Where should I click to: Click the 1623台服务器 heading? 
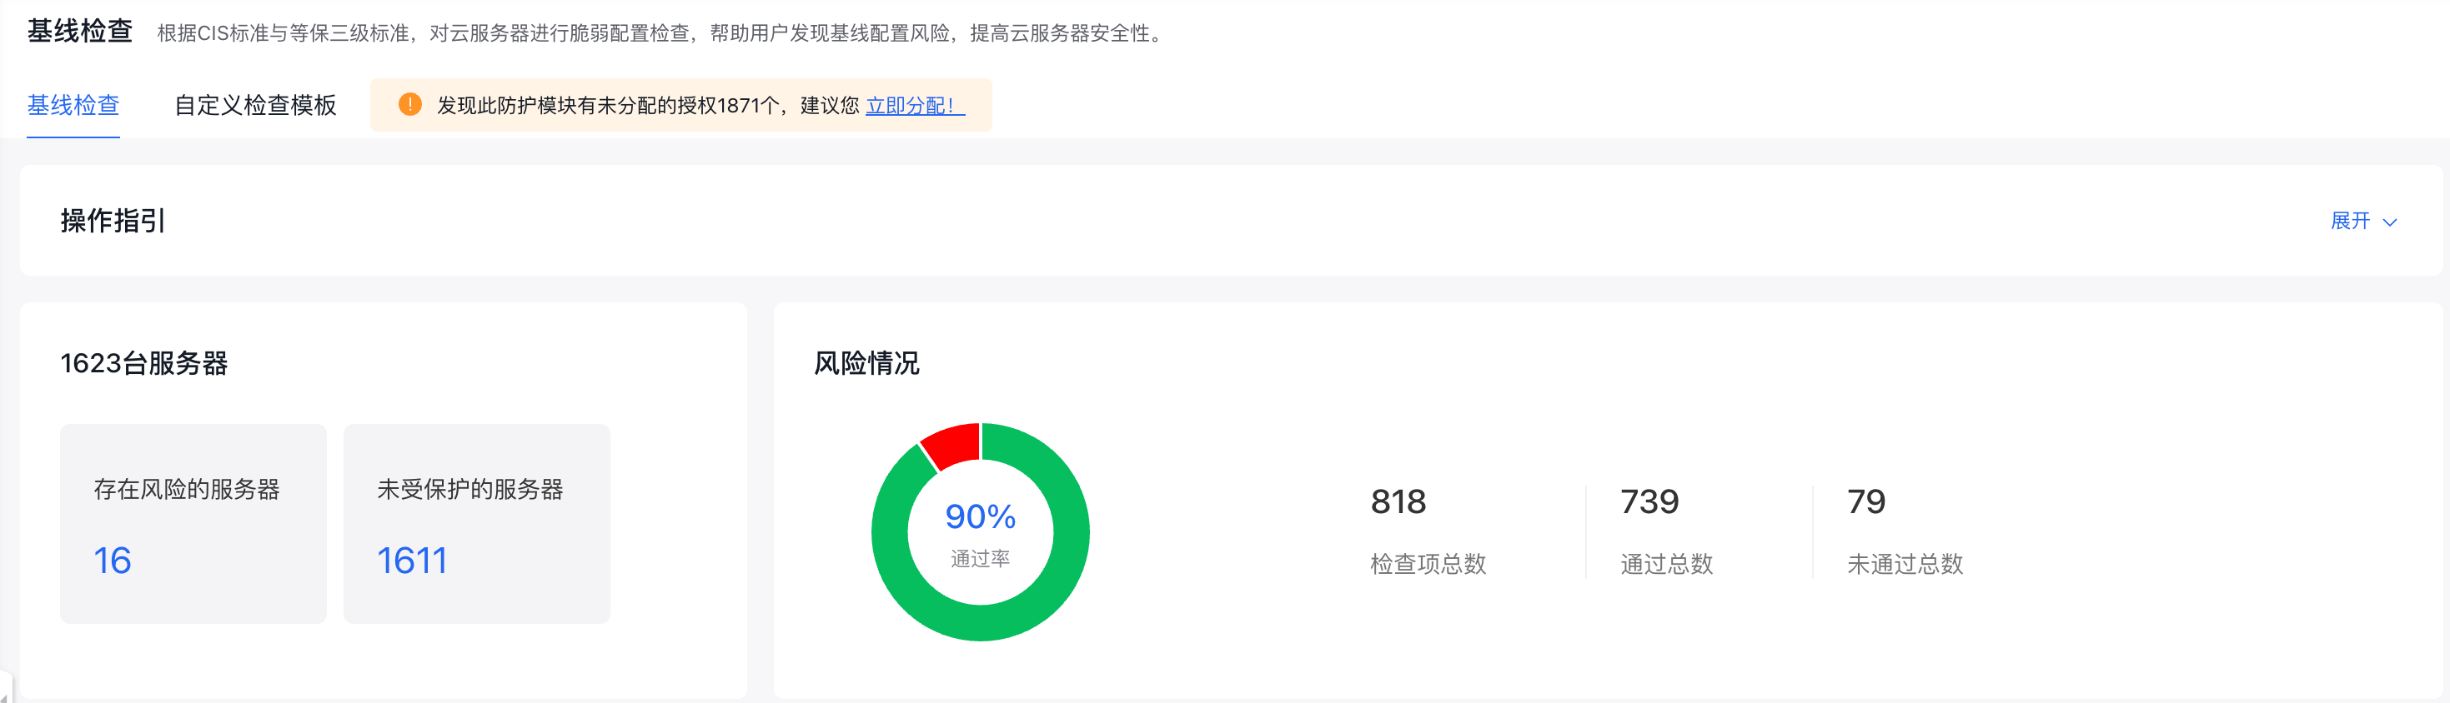(x=143, y=363)
